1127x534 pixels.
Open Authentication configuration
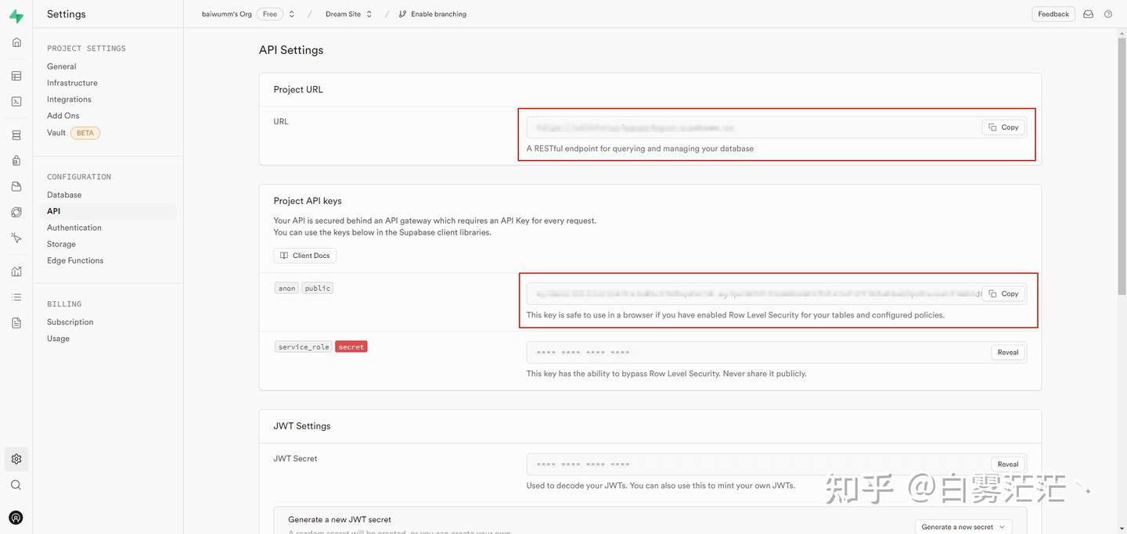74,228
